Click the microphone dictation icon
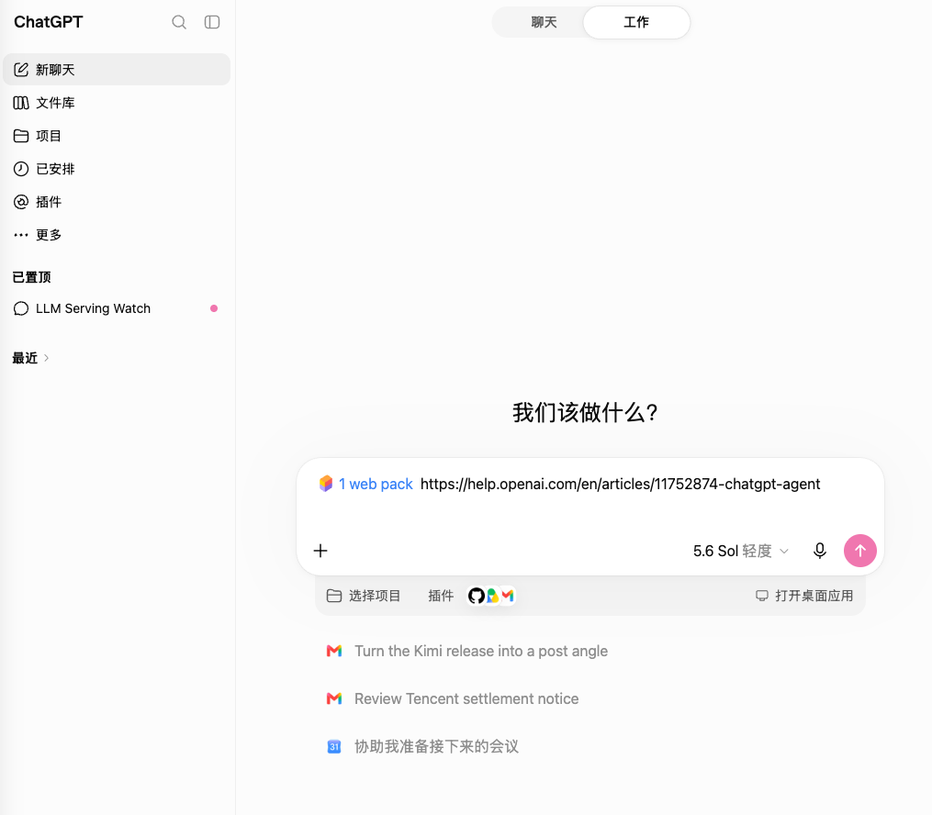Viewport: 932px width, 815px height. pyautogui.click(x=820, y=551)
